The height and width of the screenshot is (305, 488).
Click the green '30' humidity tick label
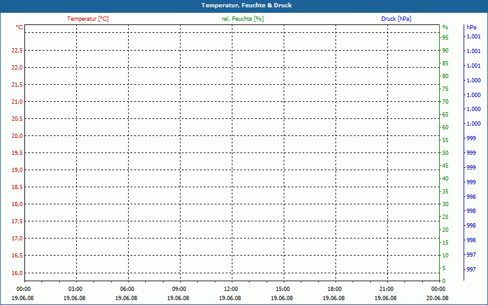pos(445,204)
